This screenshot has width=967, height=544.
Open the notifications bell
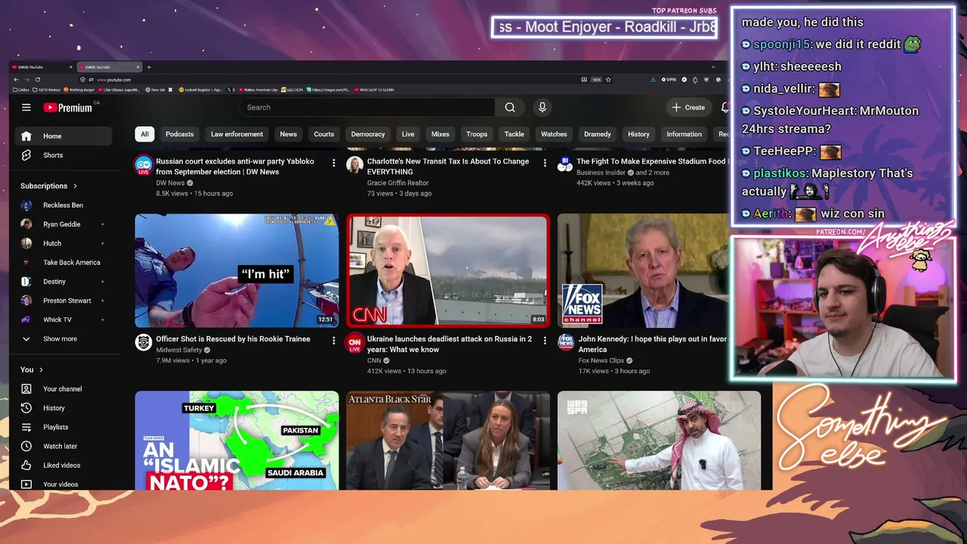click(724, 107)
